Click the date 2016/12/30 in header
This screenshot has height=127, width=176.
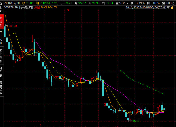tap(12, 3)
